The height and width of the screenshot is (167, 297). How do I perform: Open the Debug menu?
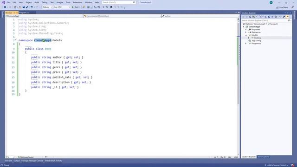(45, 2)
